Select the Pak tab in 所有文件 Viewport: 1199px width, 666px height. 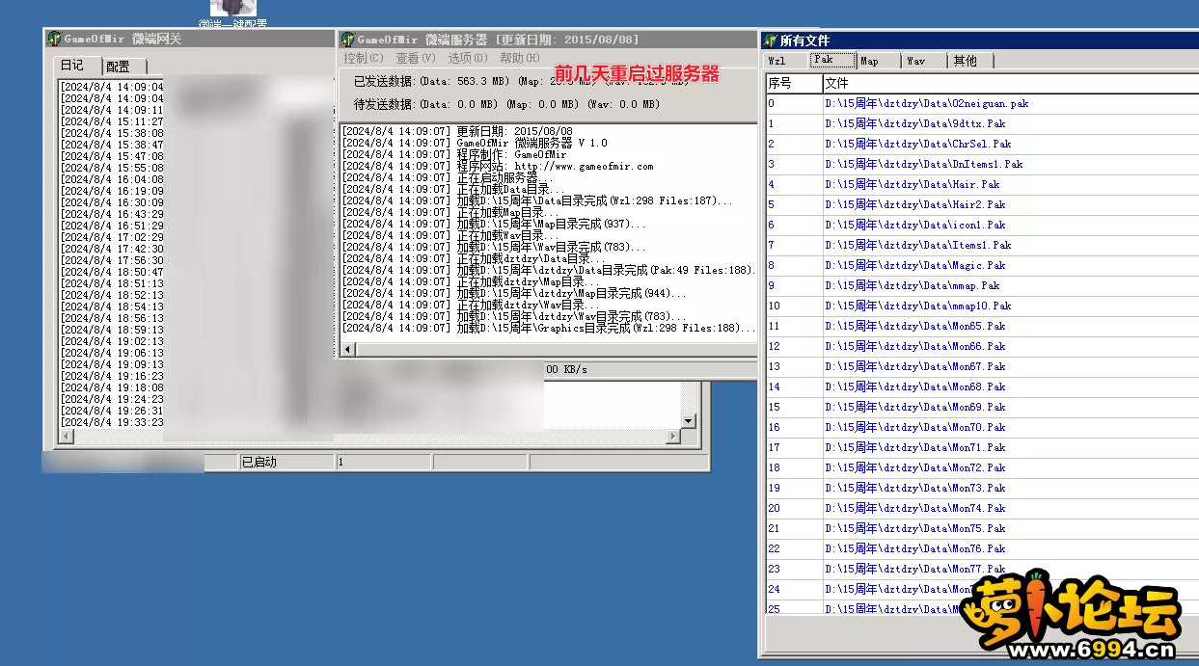click(831, 60)
